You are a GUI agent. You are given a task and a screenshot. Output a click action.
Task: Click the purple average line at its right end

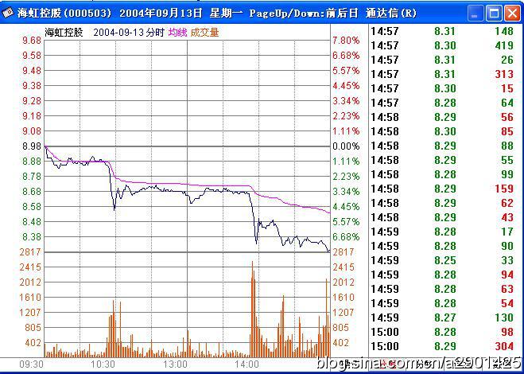328,212
